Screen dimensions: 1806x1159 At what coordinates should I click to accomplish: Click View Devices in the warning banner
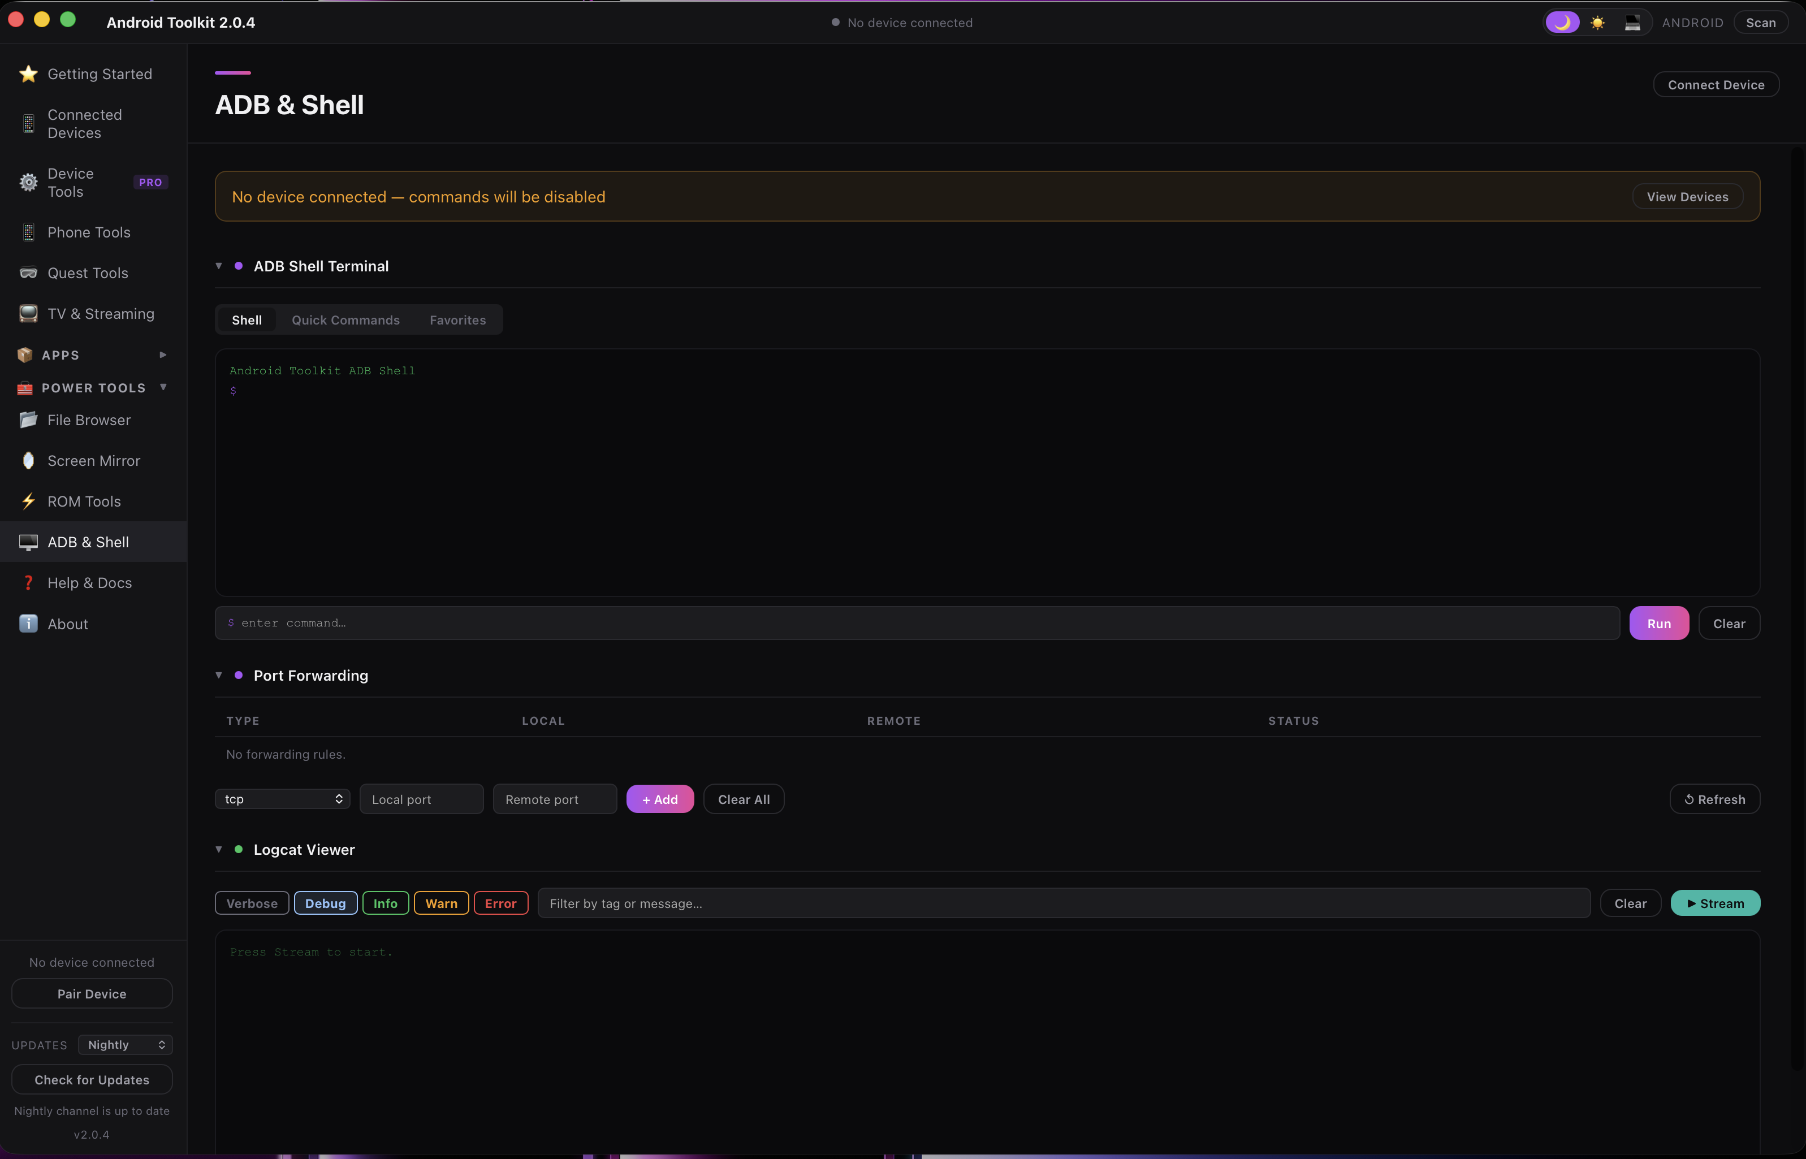click(1688, 196)
